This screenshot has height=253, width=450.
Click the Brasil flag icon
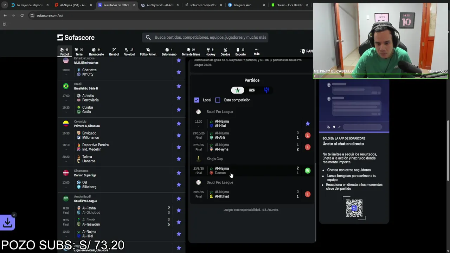pyautogui.click(x=66, y=86)
